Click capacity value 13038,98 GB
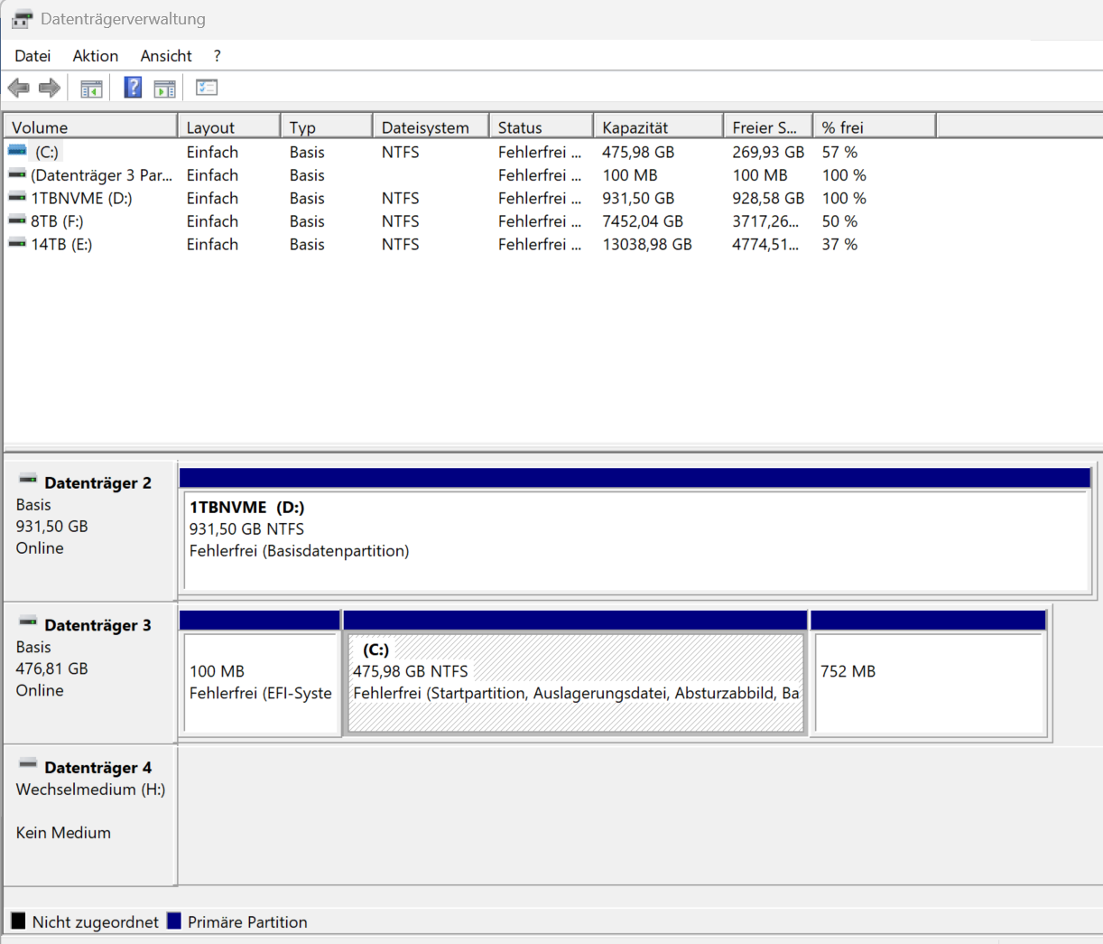Screen dimensions: 1103x944 coord(647,244)
